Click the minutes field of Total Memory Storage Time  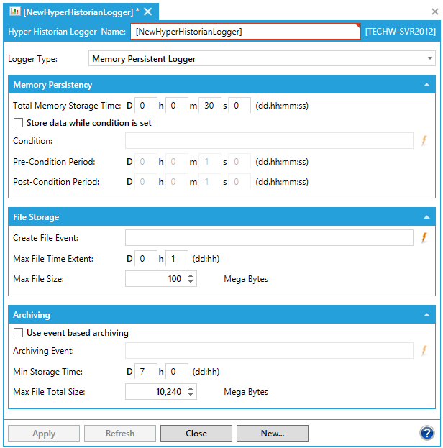tap(209, 106)
